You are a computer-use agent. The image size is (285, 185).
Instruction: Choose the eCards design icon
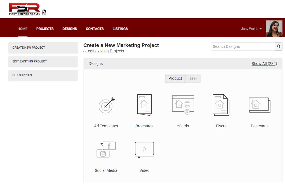[x=183, y=105]
